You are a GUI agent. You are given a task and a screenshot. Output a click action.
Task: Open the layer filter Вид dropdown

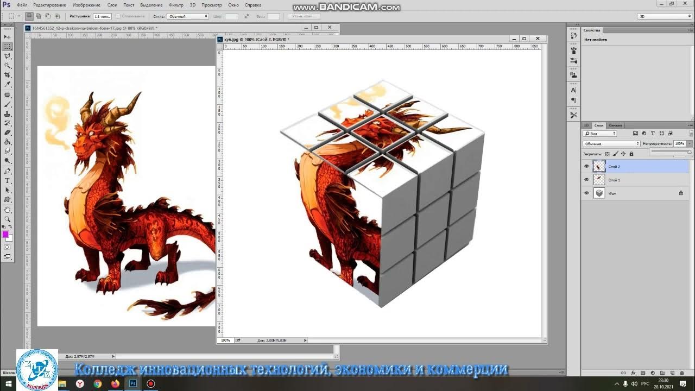600,134
